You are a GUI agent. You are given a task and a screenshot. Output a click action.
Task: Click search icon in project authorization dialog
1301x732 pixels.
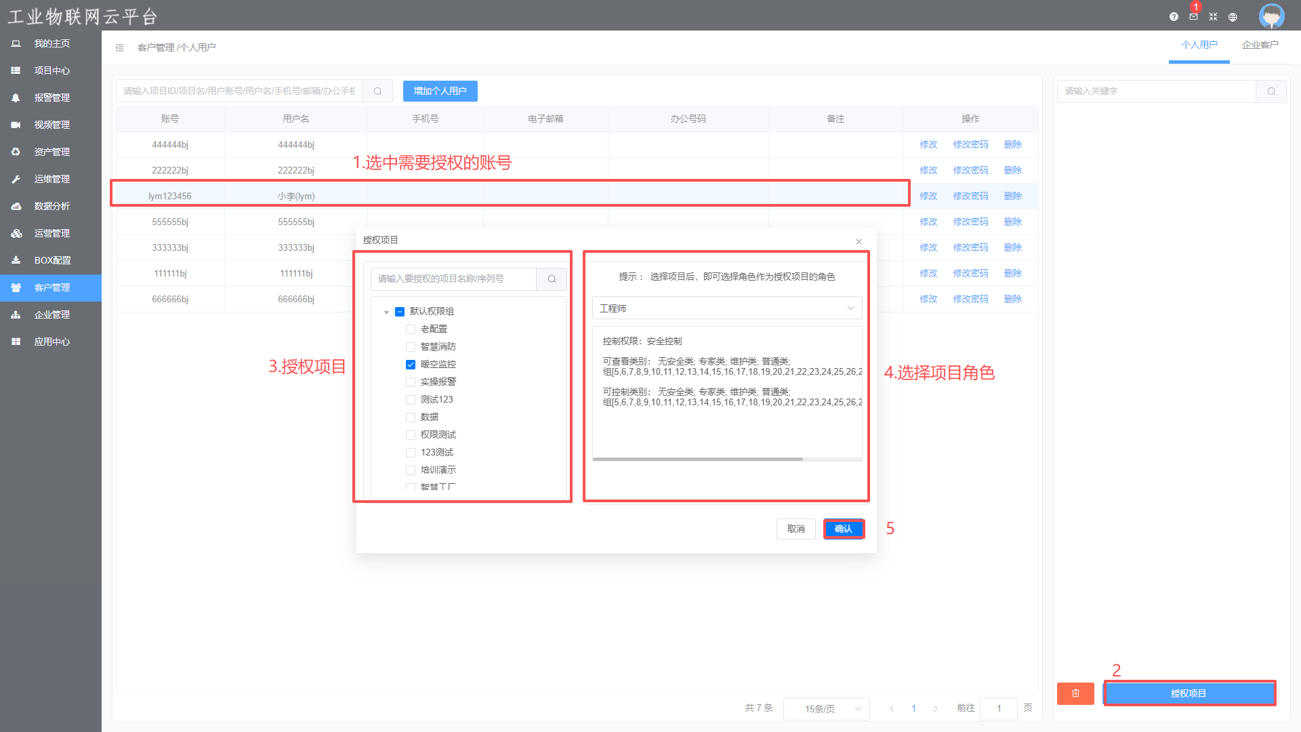click(552, 279)
